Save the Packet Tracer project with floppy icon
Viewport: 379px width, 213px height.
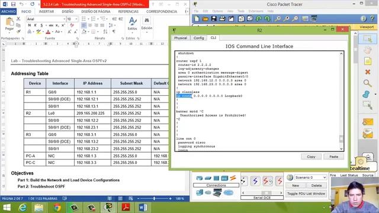point(214,18)
